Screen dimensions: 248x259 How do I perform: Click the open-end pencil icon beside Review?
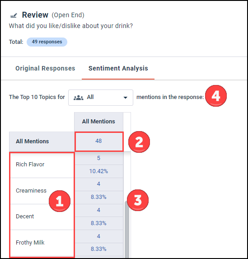[x=14, y=15]
